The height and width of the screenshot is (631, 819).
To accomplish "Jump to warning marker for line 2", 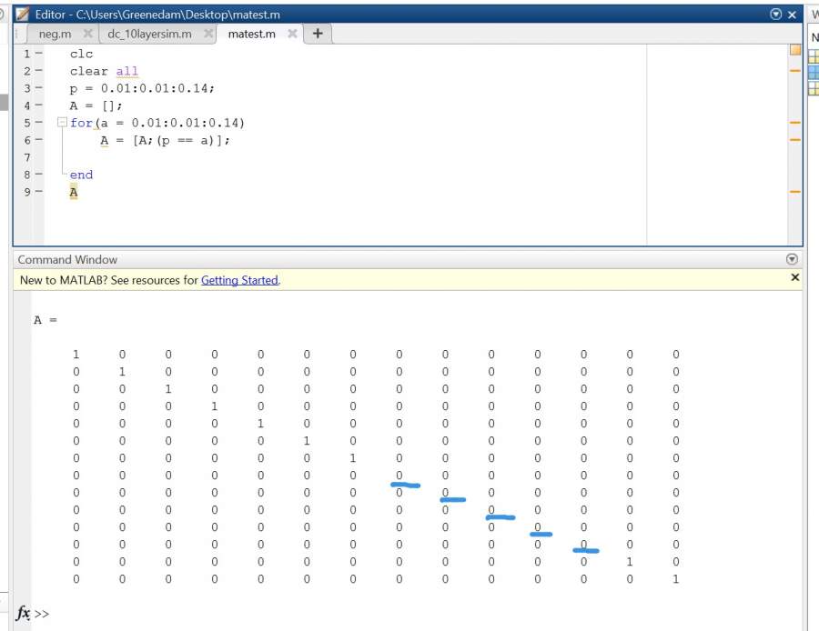I will 795,70.
